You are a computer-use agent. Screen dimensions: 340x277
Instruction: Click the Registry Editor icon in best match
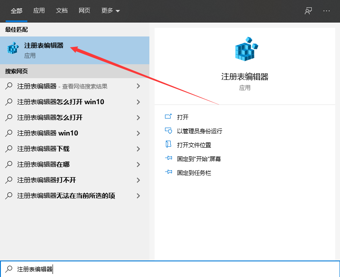13,48
